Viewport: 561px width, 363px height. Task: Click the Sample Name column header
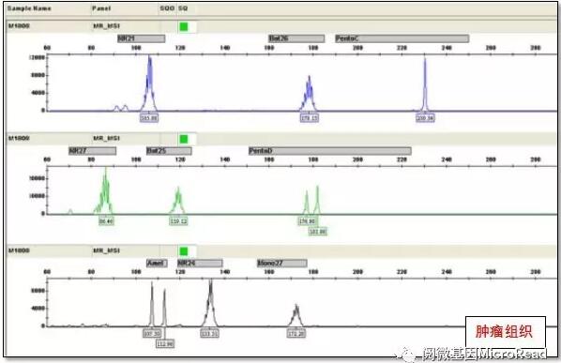pos(29,8)
